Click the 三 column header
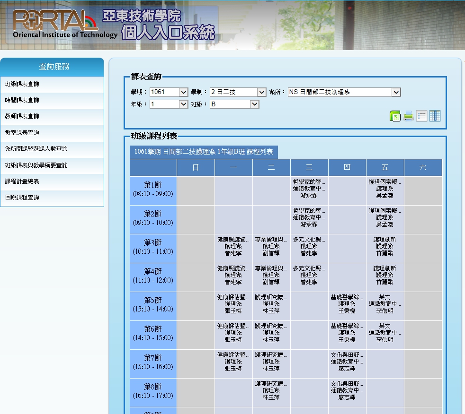 pos(309,167)
